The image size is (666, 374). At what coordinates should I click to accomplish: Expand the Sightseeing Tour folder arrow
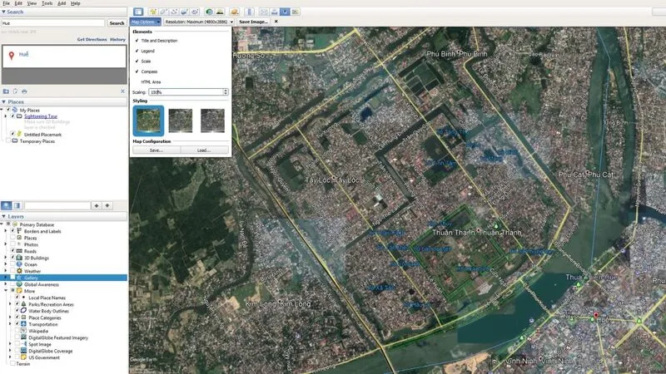click(x=6, y=116)
